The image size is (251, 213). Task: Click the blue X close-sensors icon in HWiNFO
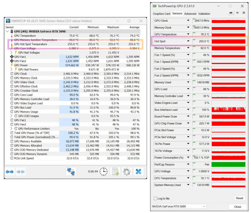click(x=138, y=172)
